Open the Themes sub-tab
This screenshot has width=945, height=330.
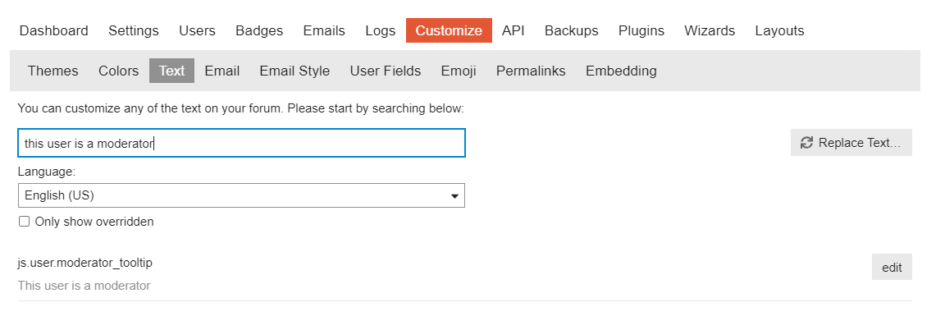tap(53, 71)
